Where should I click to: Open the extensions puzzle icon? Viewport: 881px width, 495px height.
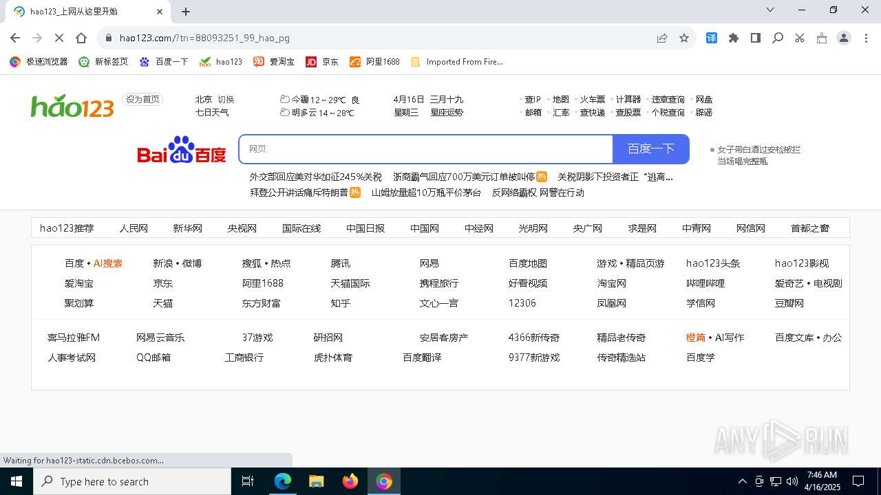pos(734,38)
